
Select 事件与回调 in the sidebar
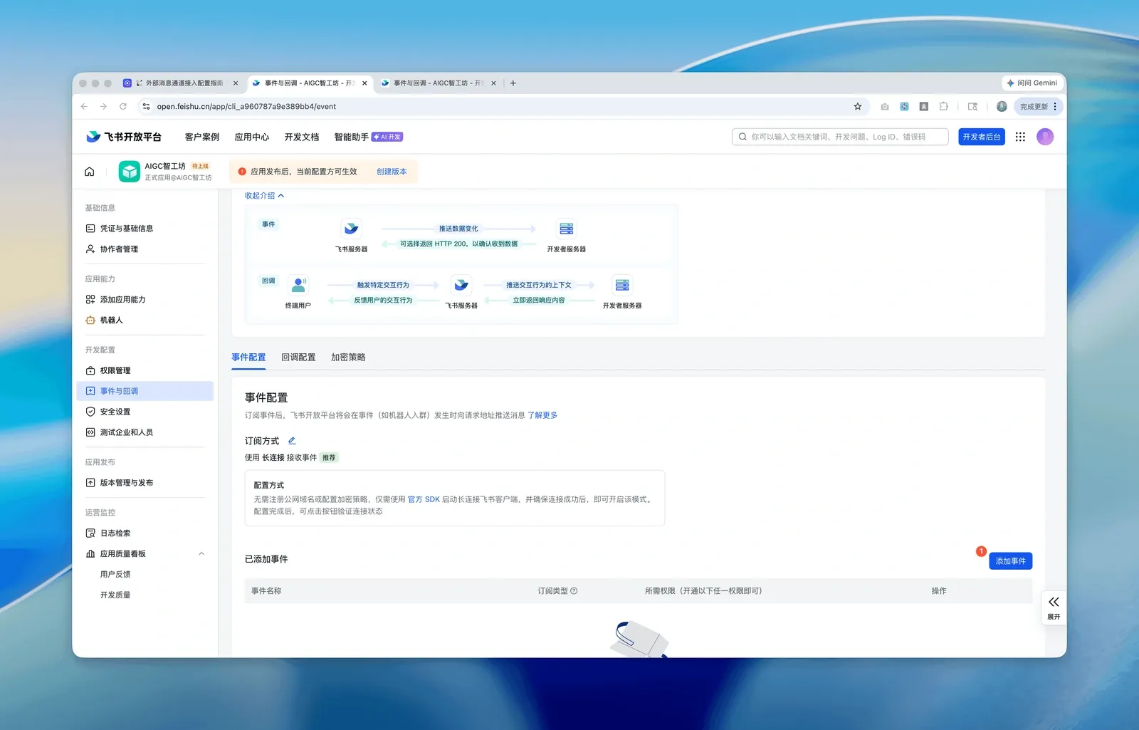click(x=145, y=391)
